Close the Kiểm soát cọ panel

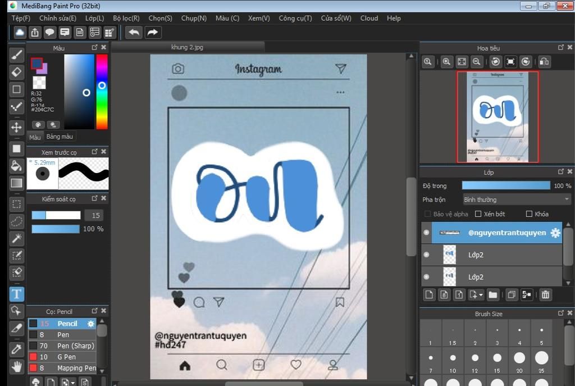coord(104,198)
